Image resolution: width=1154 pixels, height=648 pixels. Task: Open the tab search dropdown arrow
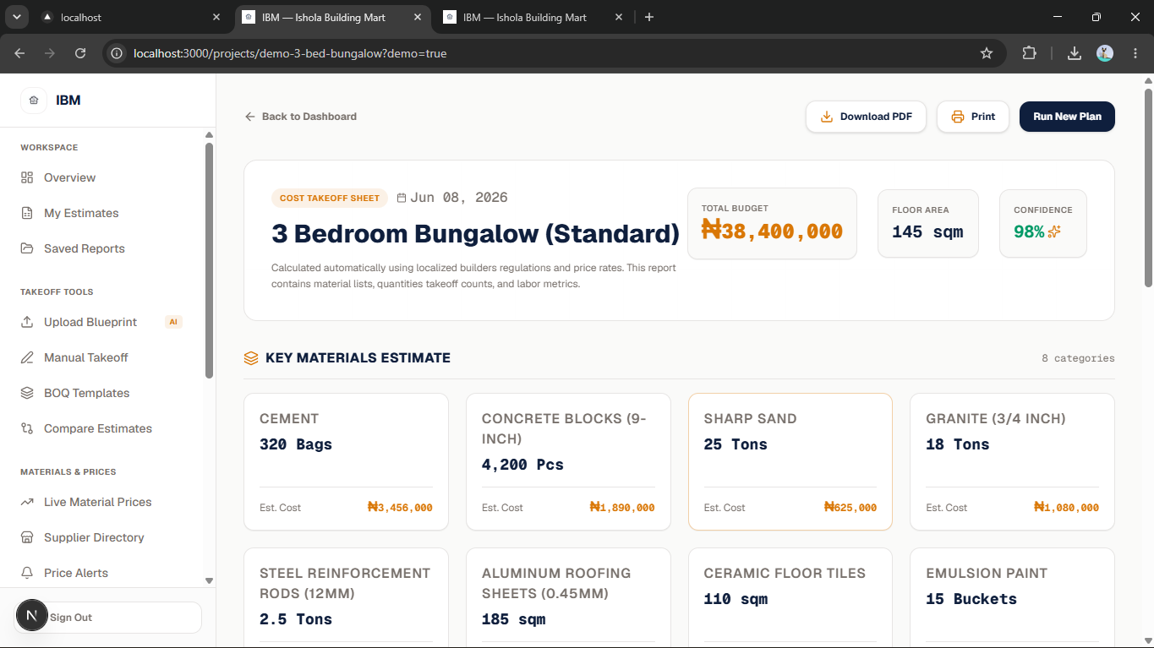pos(16,17)
